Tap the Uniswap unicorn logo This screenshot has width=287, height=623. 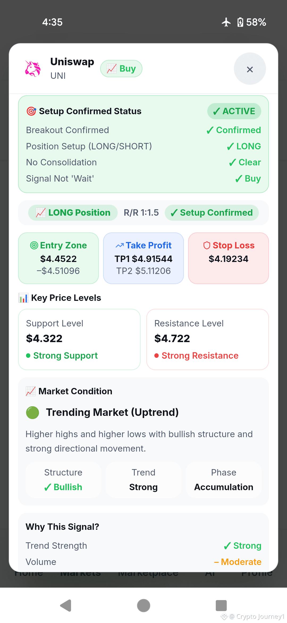33,69
